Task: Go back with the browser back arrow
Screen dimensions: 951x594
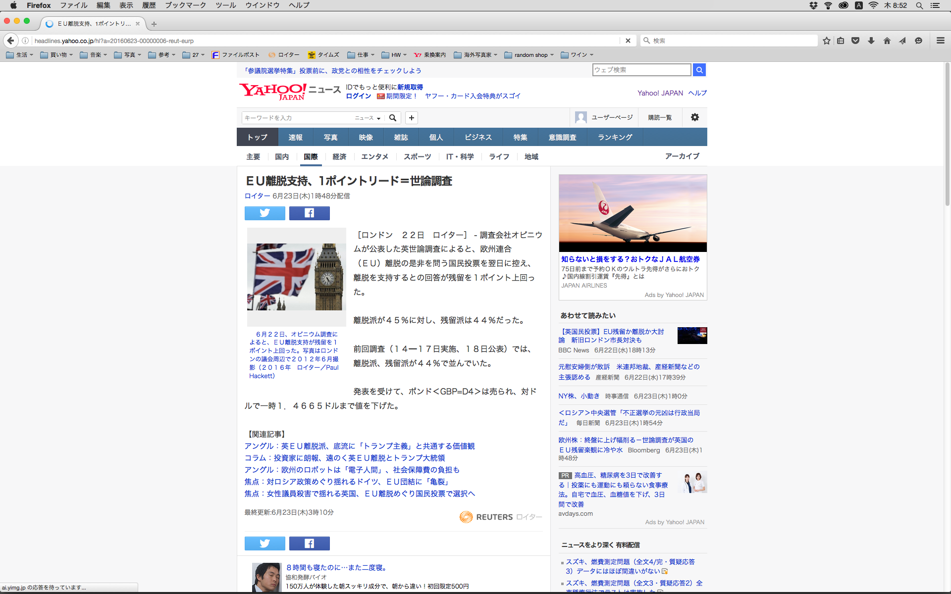Action: (x=11, y=41)
